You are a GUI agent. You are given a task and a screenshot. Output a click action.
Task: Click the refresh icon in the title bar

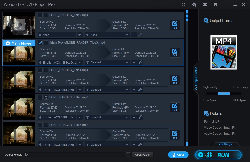(183, 5)
